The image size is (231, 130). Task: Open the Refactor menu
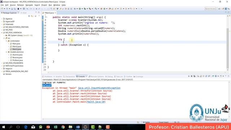[x=21, y=5]
